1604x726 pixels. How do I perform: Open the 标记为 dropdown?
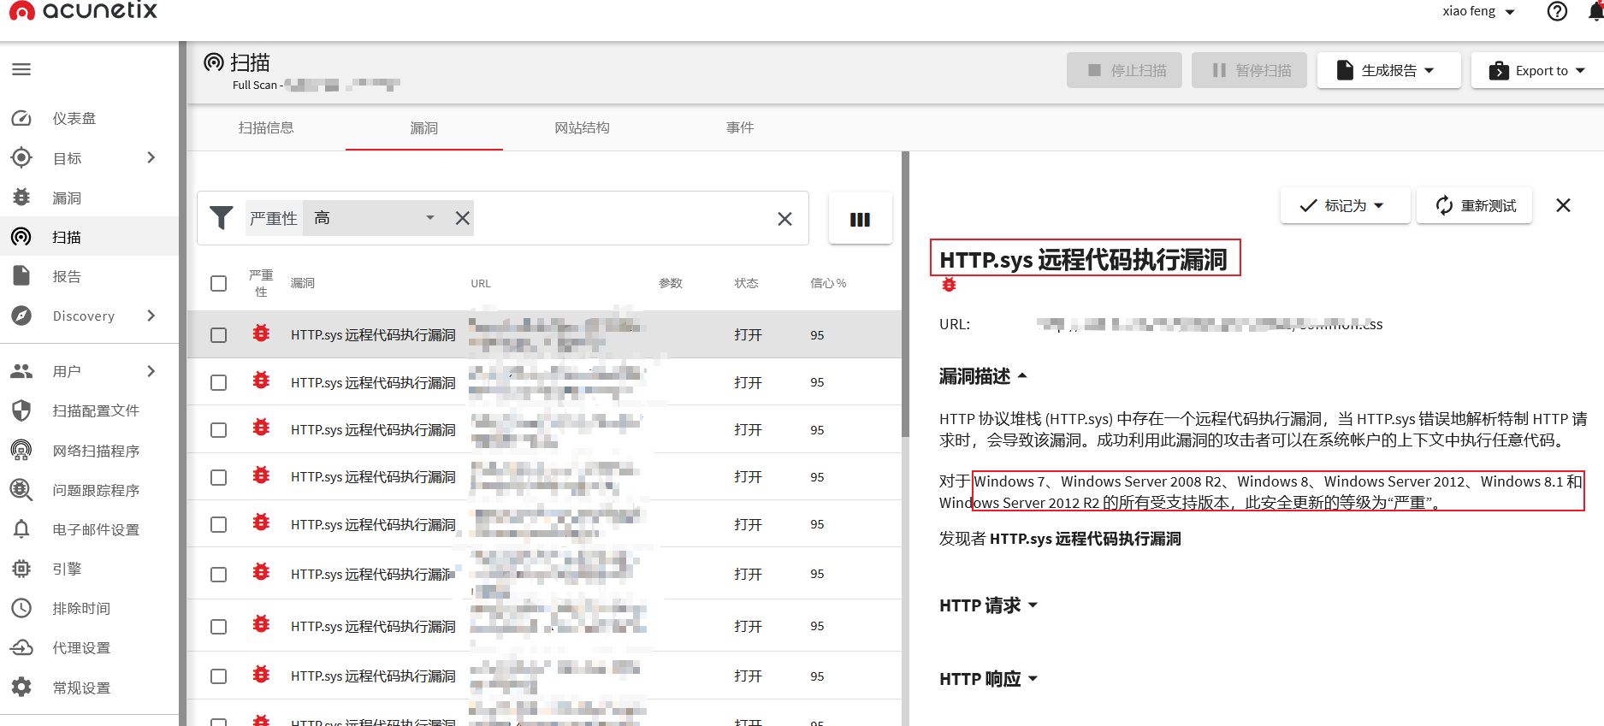point(1345,205)
